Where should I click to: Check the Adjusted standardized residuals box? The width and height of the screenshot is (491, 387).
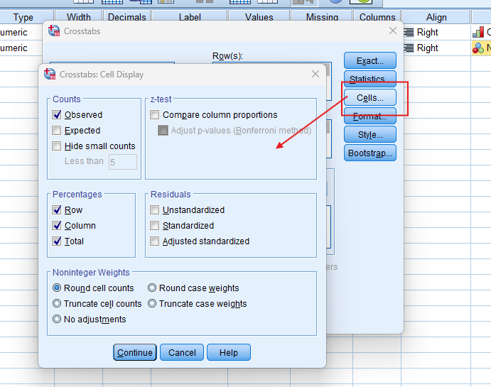[x=154, y=241]
